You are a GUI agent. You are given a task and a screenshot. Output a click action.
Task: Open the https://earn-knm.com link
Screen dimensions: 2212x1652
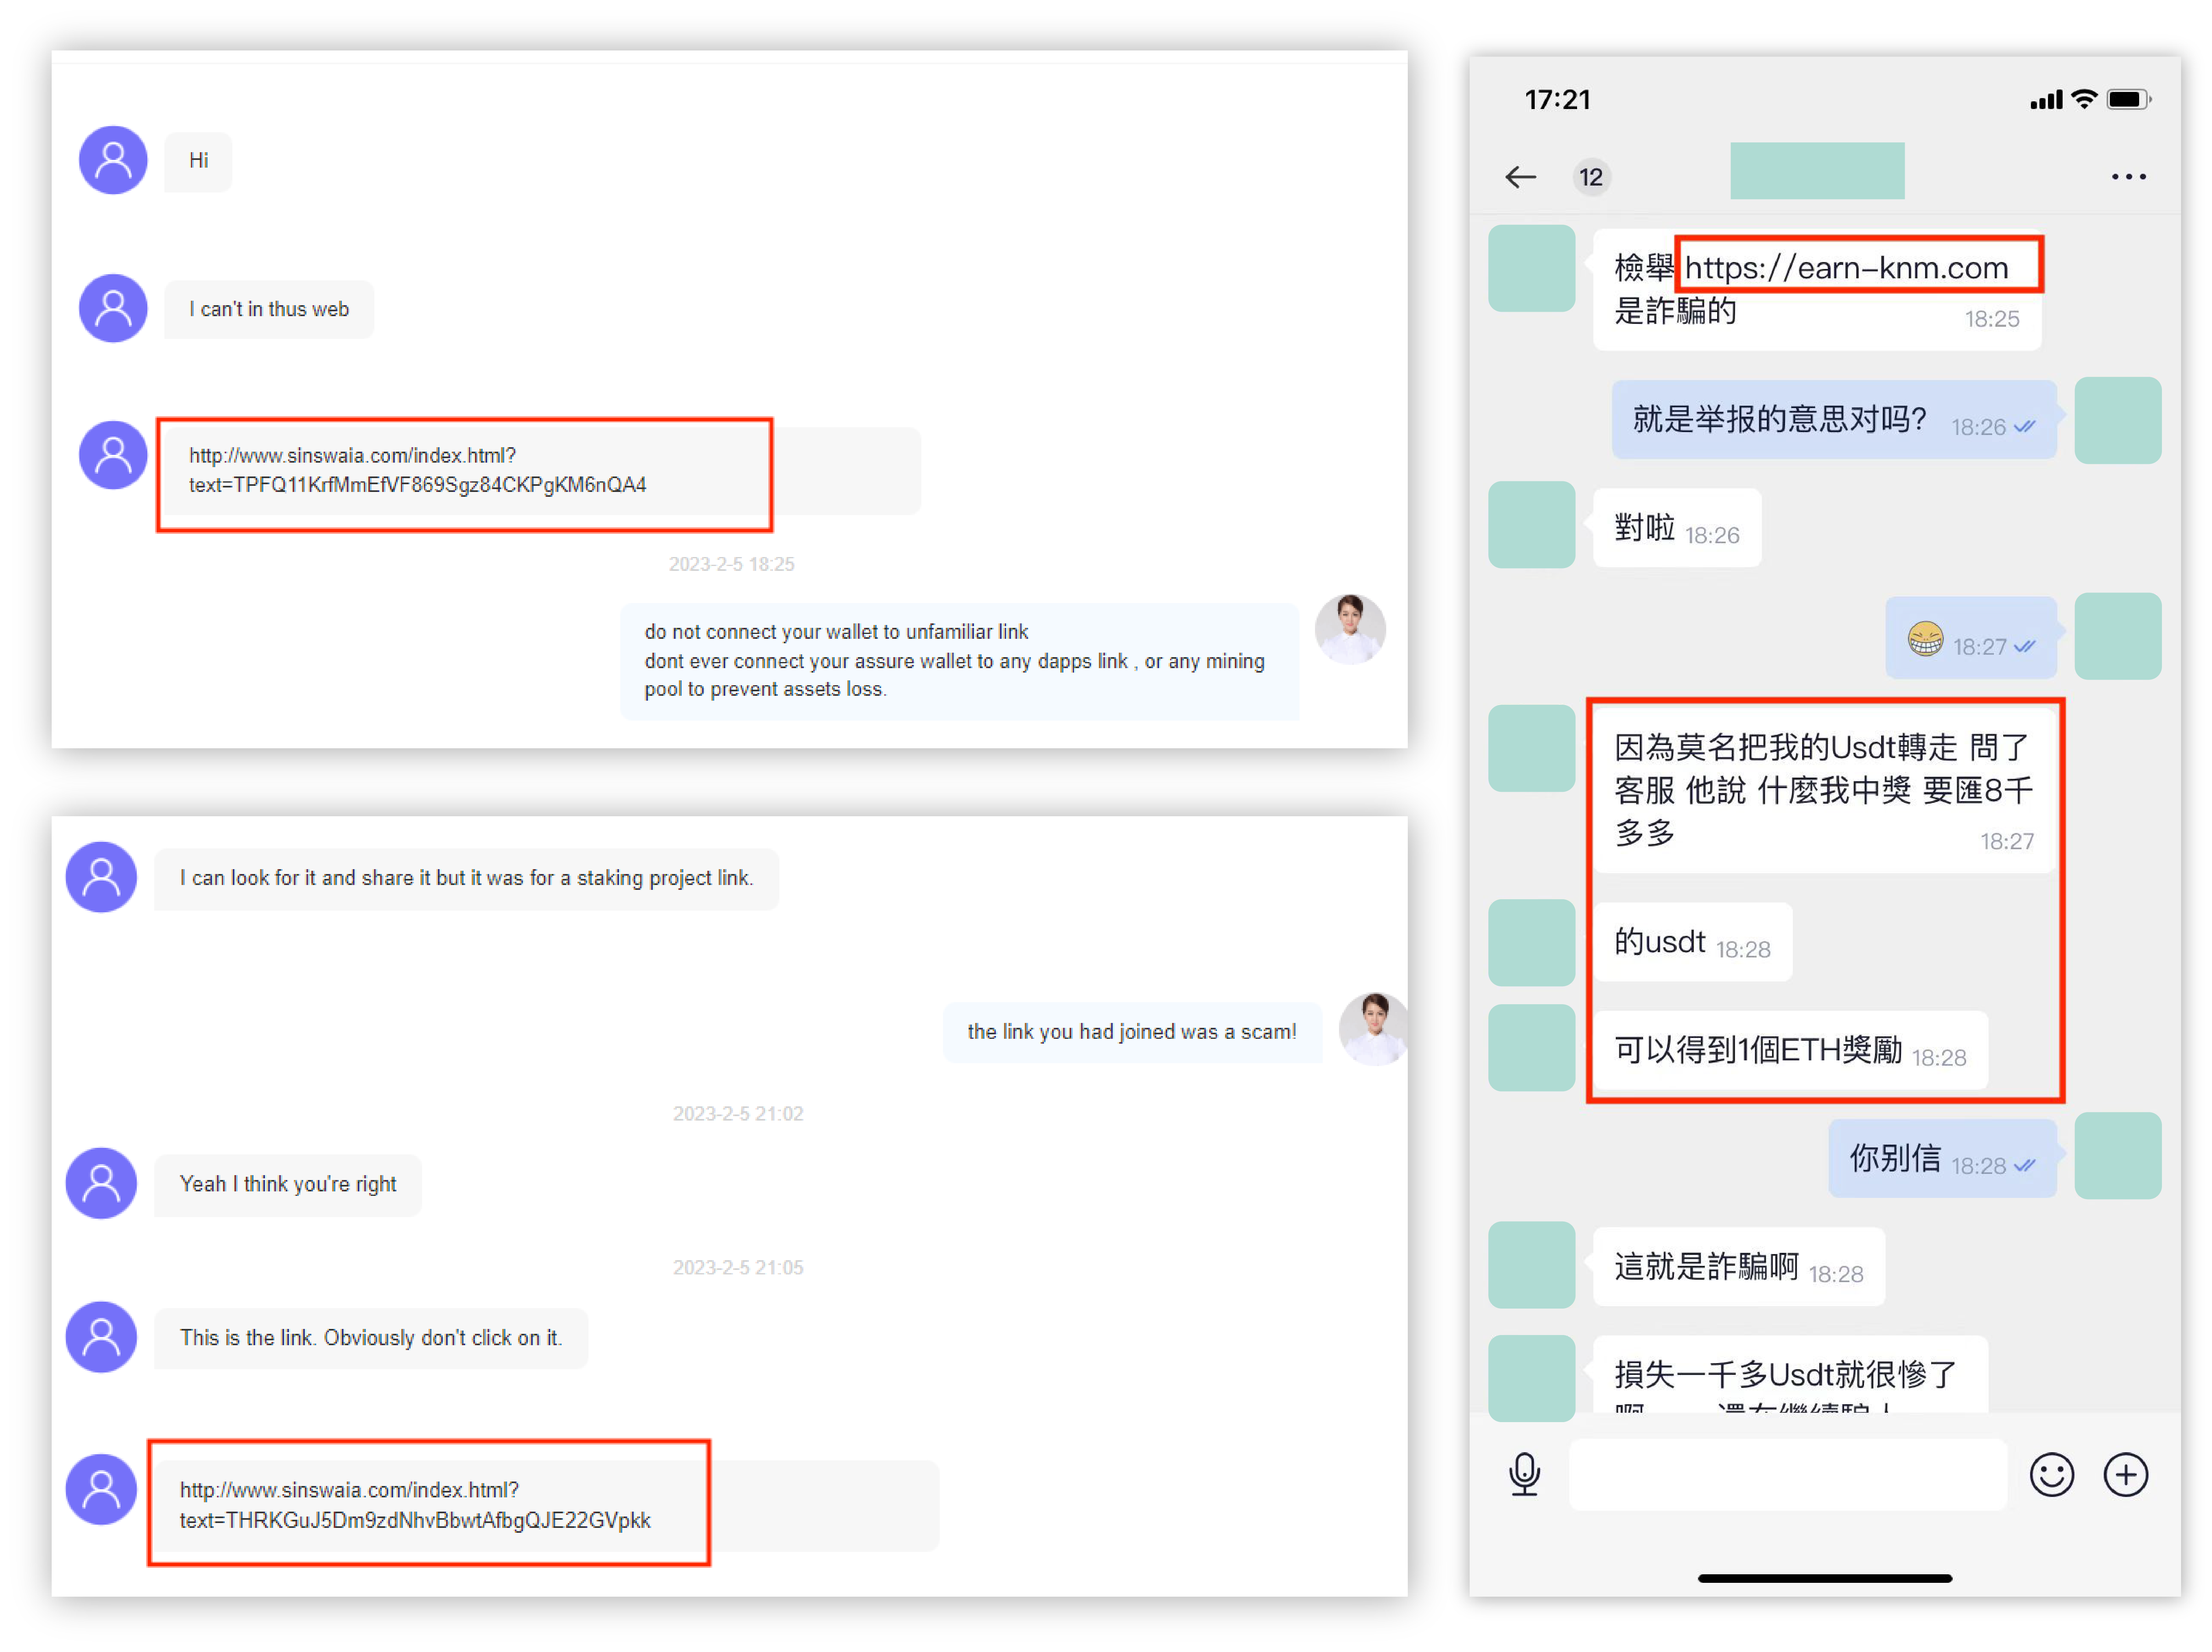pos(1846,268)
